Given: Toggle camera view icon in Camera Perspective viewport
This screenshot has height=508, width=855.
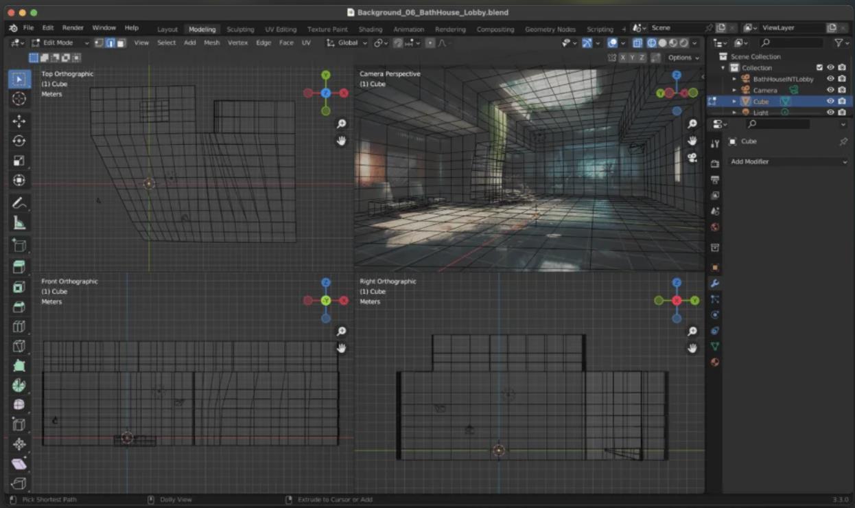Looking at the screenshot, I should pos(692,158).
